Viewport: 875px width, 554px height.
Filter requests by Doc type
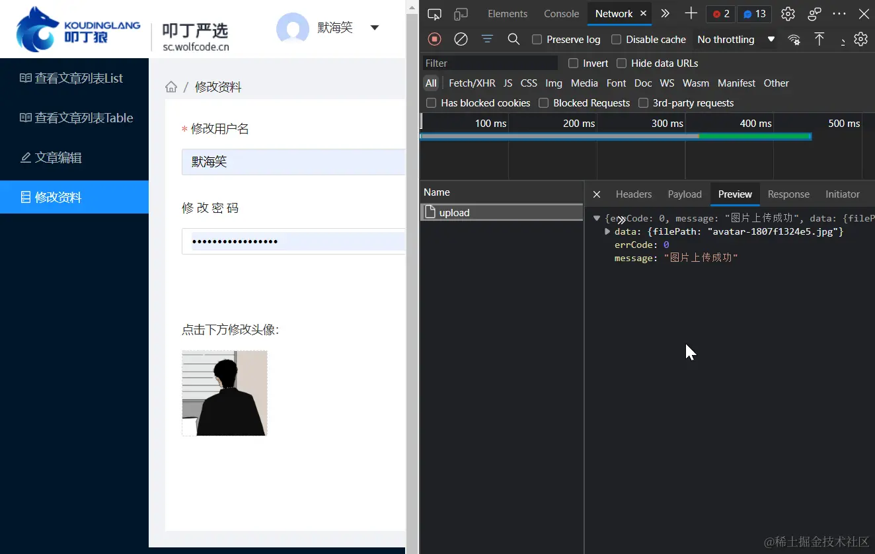pyautogui.click(x=643, y=83)
